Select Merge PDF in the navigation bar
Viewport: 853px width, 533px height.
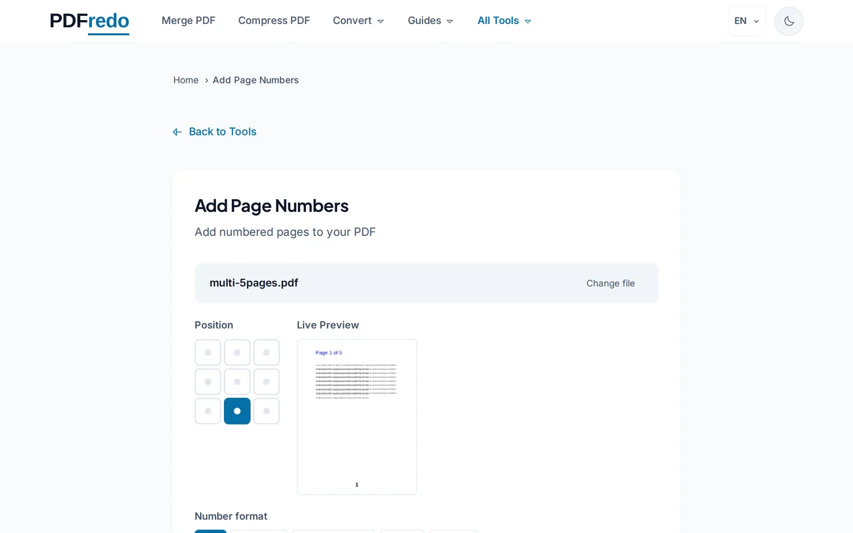pos(189,21)
